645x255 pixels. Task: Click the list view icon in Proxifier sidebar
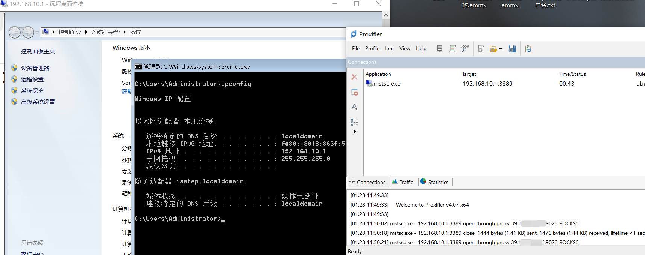click(x=354, y=122)
